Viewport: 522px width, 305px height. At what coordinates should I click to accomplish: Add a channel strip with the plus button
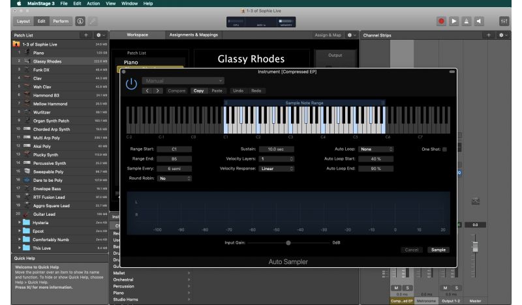pyautogui.click(x=488, y=35)
